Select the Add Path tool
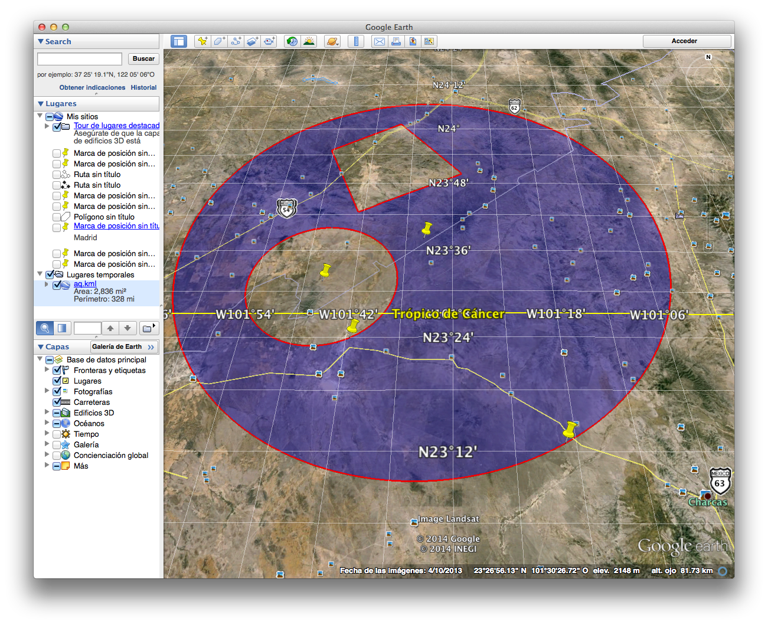Image resolution: width=768 pixels, height=625 pixels. tap(236, 41)
